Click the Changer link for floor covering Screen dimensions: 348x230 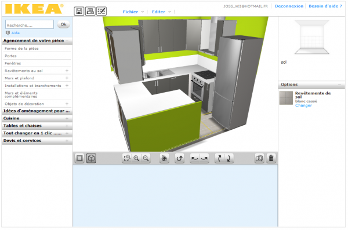tap(303, 105)
